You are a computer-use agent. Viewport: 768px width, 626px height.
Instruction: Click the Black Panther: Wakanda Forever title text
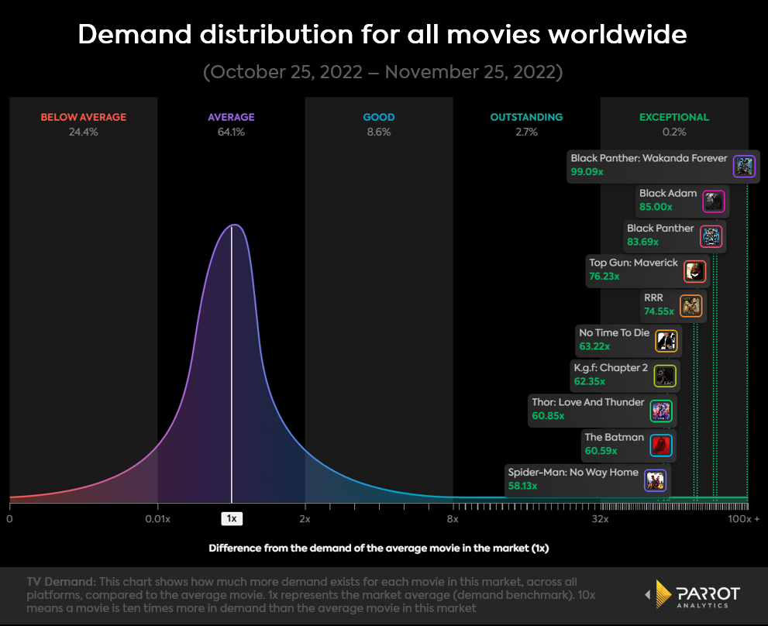pos(649,158)
